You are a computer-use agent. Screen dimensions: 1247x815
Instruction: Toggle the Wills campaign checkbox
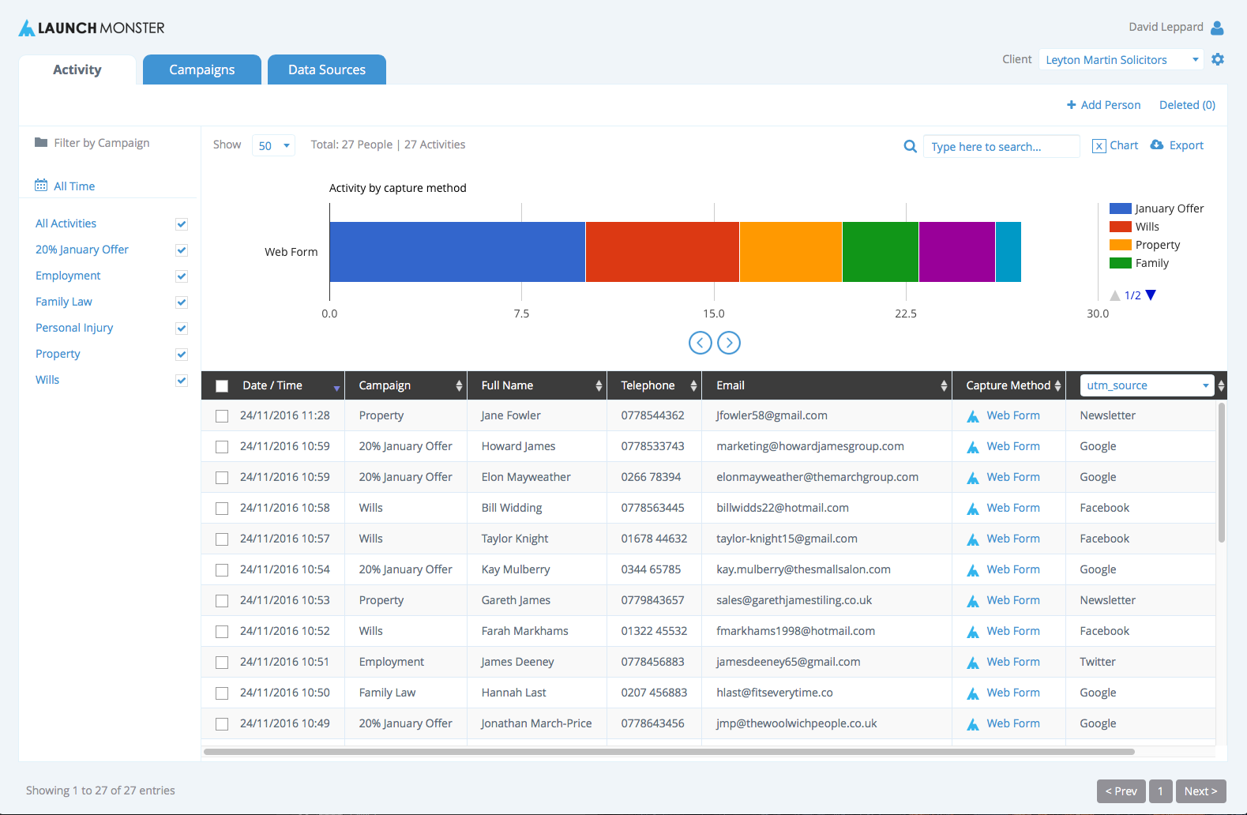tap(182, 381)
